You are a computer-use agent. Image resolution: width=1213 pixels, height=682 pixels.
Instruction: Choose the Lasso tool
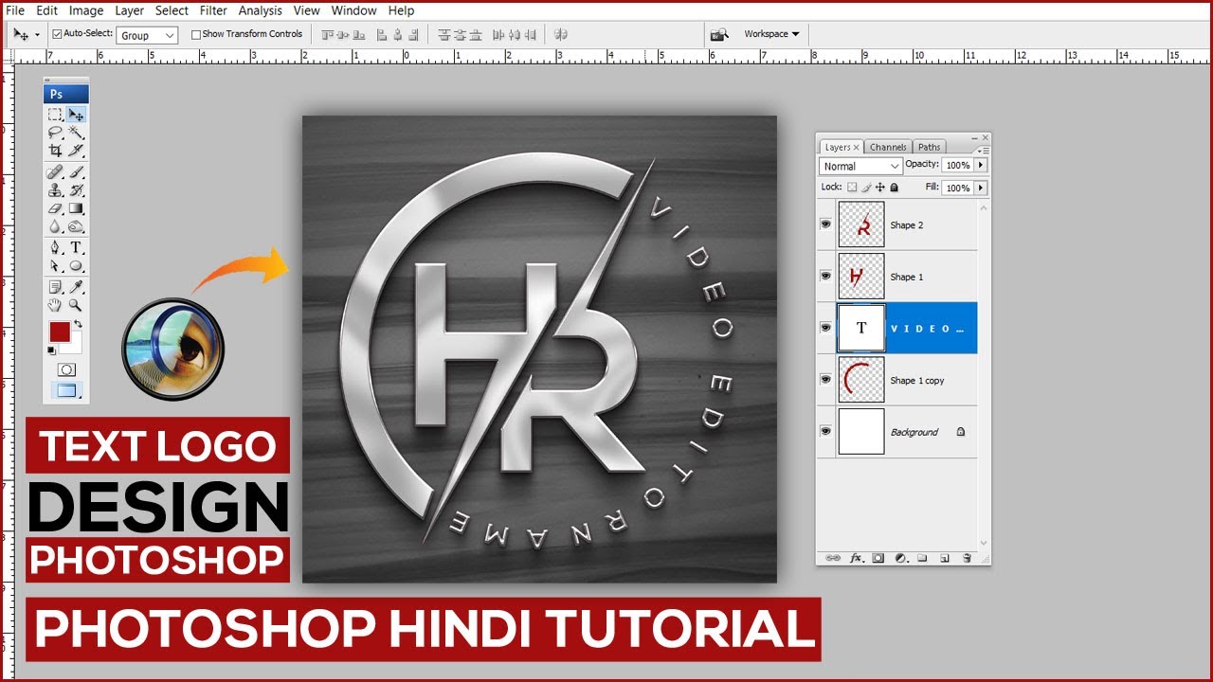56,133
